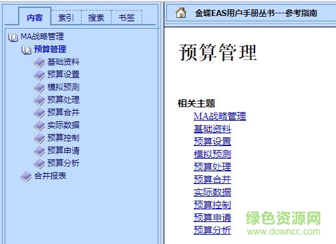This screenshot has height=244, width=336.
Task: Click the open book icon beside 预算管理
Action: (x=26, y=50)
